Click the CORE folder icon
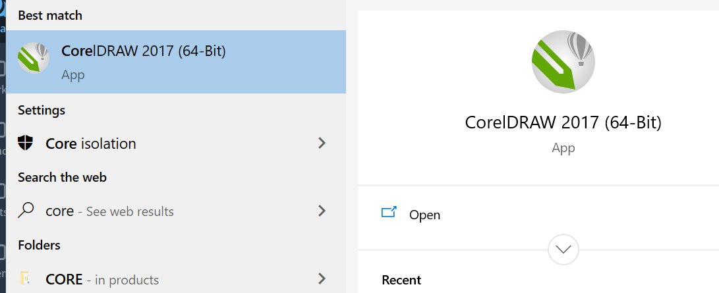Viewport: 719px width, 293px height. [25, 279]
